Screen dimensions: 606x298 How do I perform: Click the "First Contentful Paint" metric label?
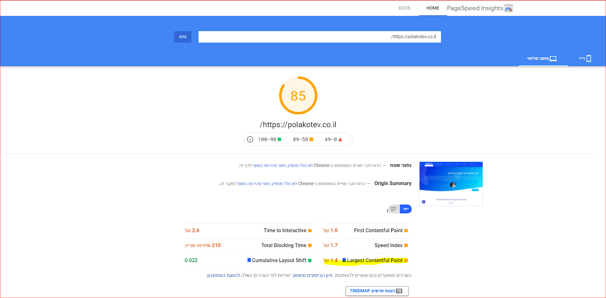pyautogui.click(x=378, y=230)
